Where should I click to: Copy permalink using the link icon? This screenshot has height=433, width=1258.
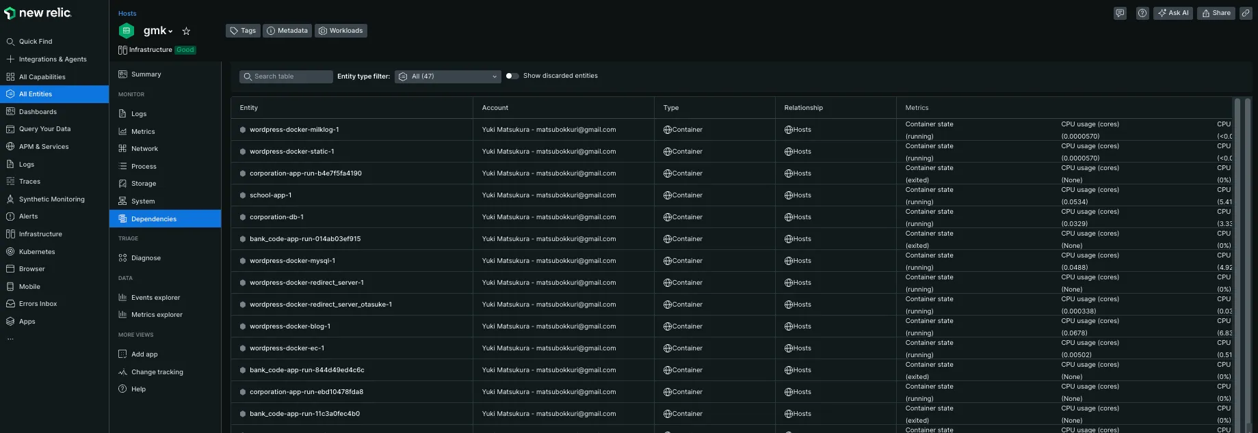pyautogui.click(x=1246, y=13)
